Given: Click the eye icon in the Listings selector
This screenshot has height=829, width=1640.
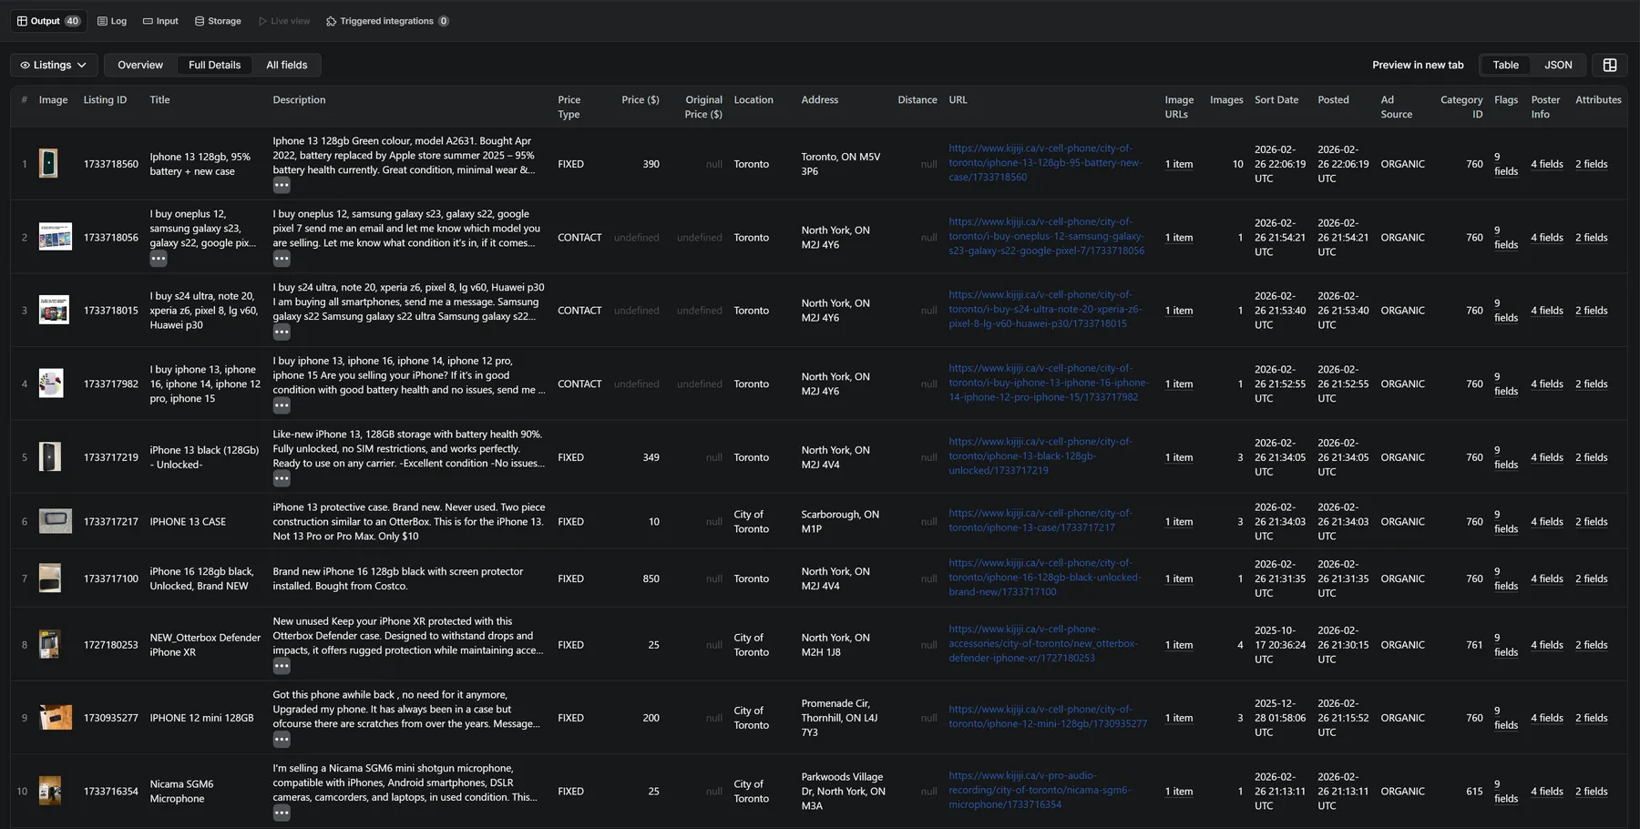Looking at the screenshot, I should point(26,65).
